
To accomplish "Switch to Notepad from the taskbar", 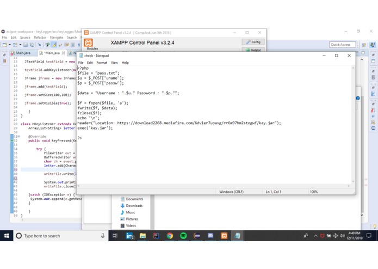I will [238, 236].
